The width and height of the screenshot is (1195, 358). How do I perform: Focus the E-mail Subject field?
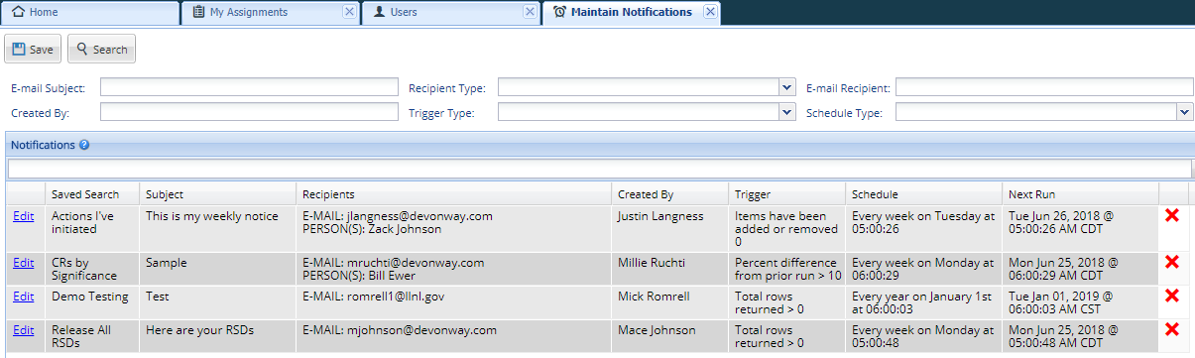(x=248, y=87)
